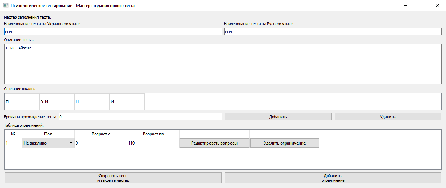Click 'Удалить ограничение' button

[284, 143]
